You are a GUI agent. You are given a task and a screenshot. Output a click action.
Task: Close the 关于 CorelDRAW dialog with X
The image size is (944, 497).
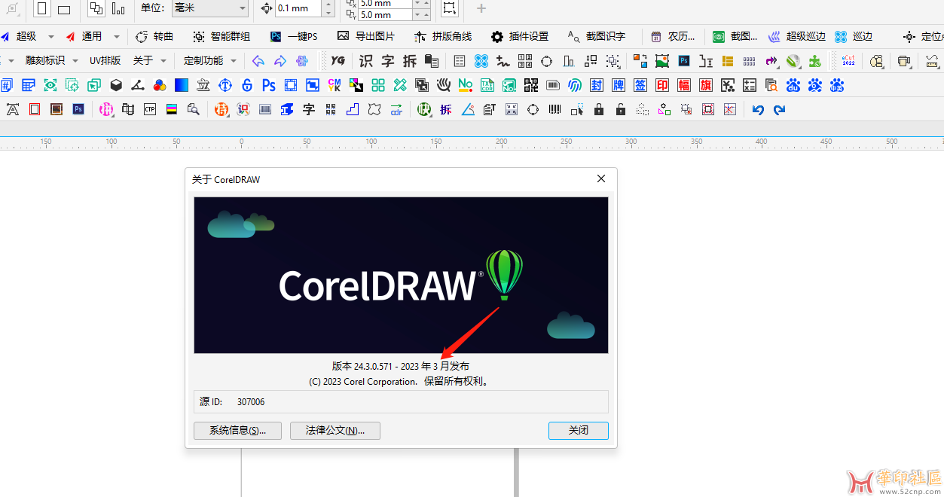[601, 179]
